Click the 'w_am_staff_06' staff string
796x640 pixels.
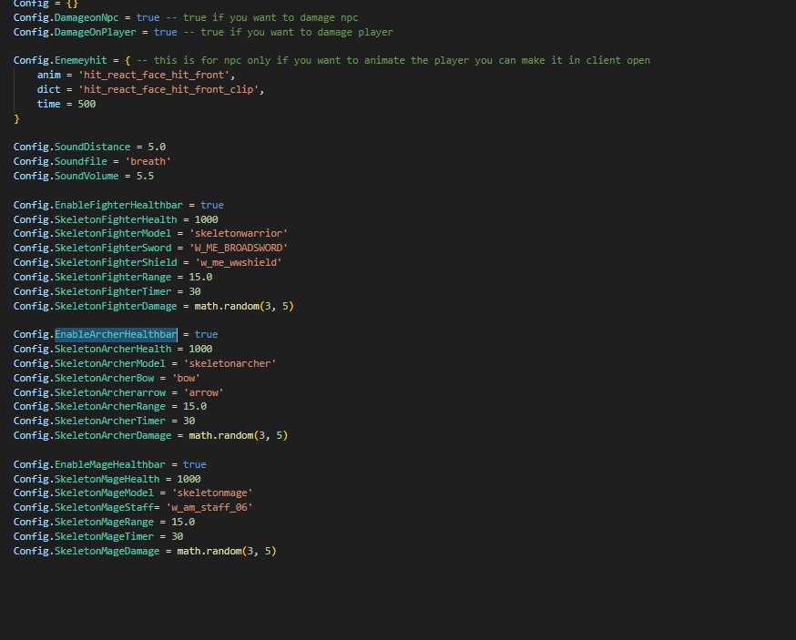[209, 507]
